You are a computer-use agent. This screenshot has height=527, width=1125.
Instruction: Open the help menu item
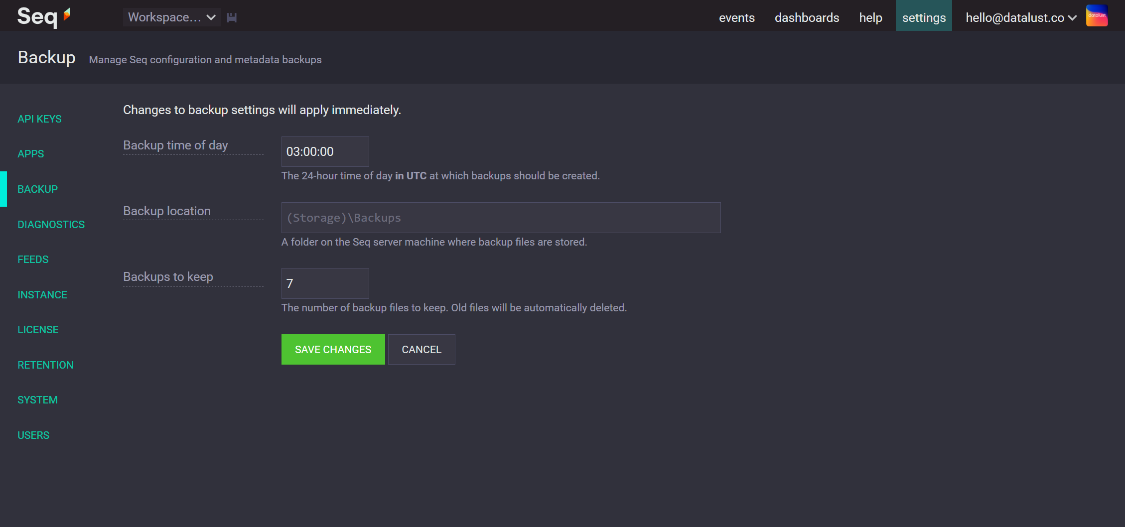tap(870, 18)
